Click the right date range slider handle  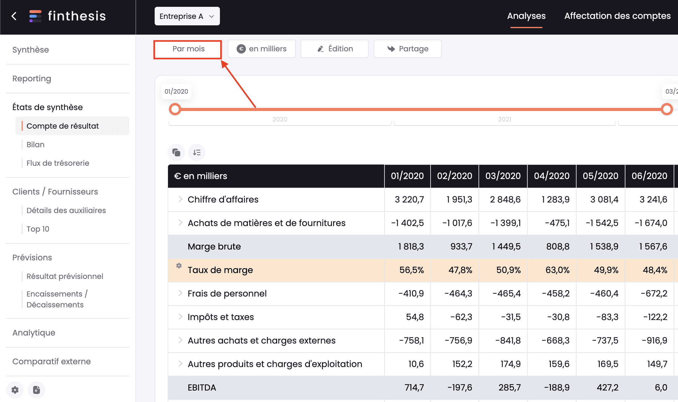tap(667, 109)
